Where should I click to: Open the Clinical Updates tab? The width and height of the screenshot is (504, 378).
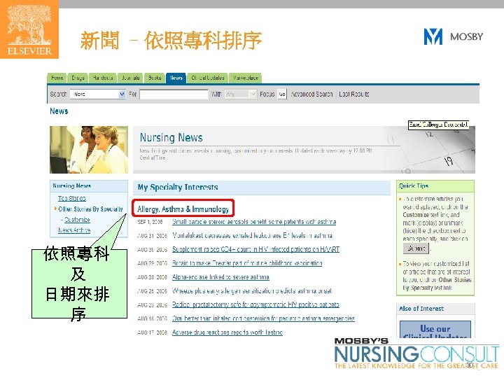click(x=208, y=78)
